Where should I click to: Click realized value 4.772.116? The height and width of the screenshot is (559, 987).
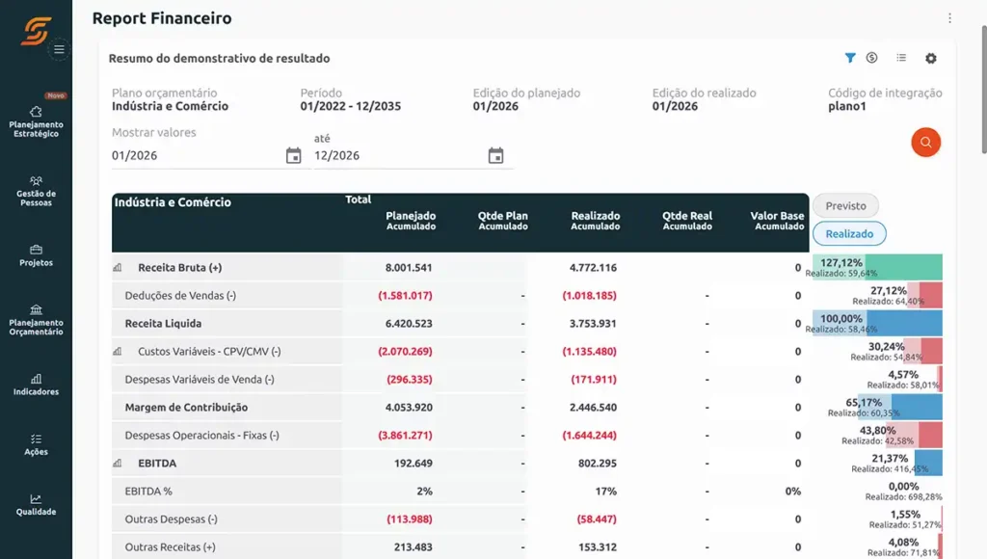593,268
